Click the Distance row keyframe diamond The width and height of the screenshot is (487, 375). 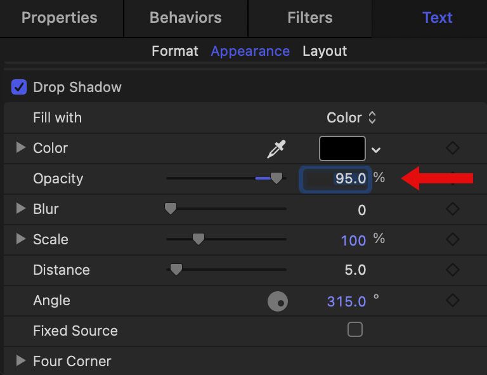452,270
